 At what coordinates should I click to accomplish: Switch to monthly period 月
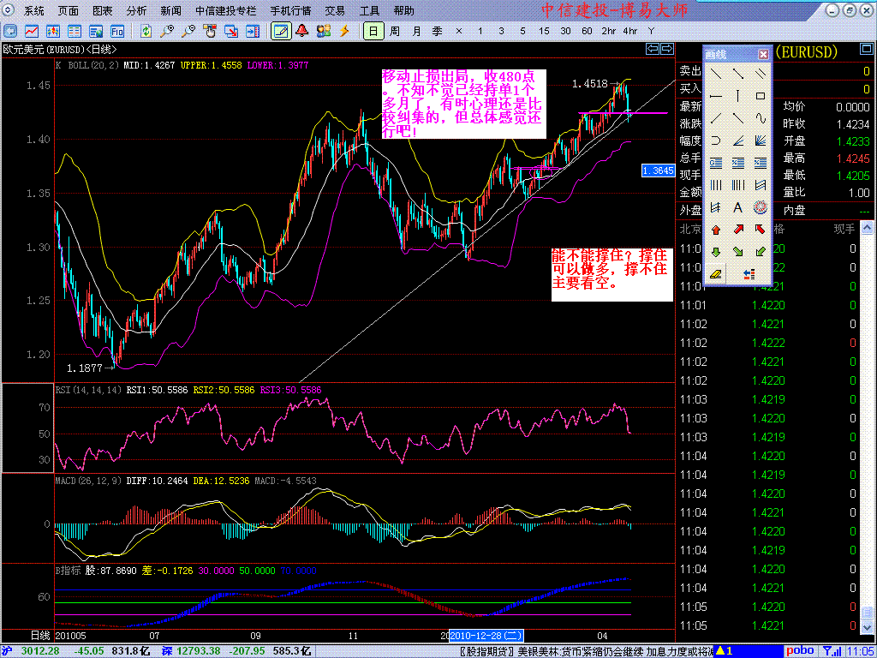(x=417, y=31)
